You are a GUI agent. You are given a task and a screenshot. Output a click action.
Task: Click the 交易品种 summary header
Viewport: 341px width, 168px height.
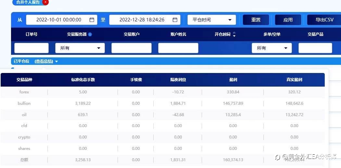pyautogui.click(x=24, y=80)
